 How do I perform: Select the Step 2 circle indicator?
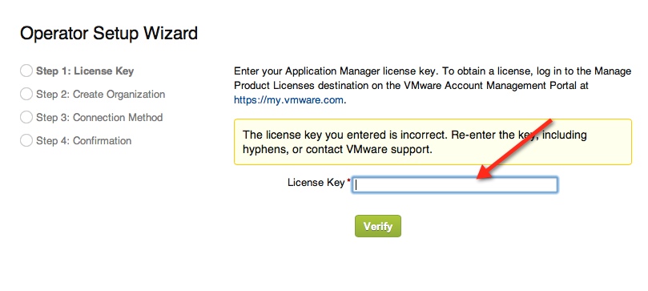[26, 94]
